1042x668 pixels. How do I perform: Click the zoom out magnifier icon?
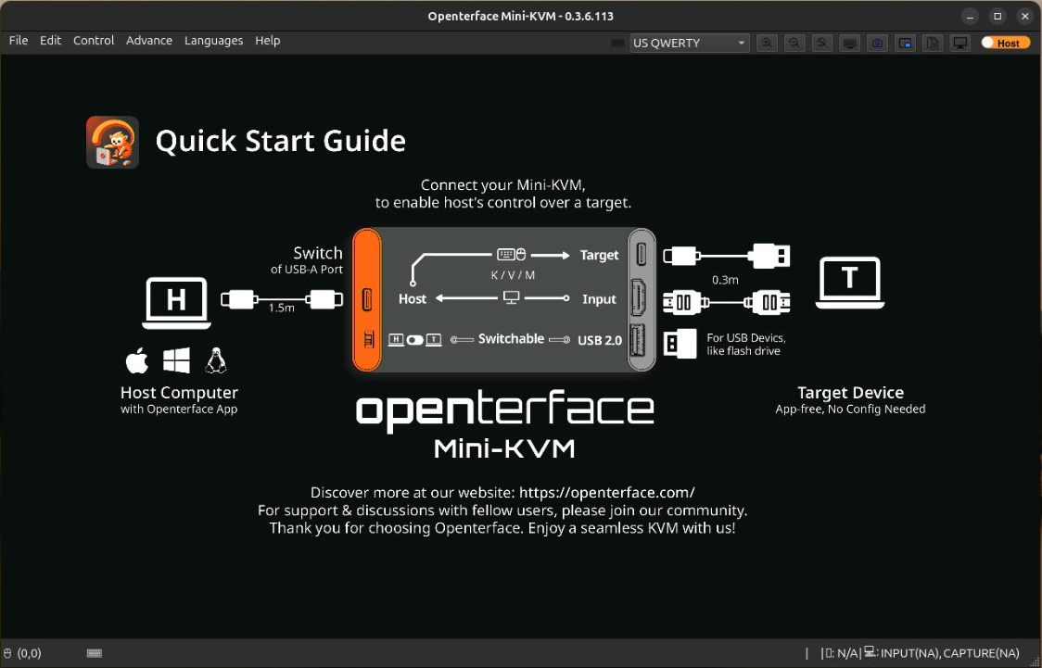coord(794,43)
